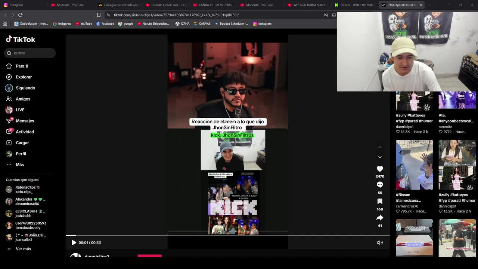Switch to the Instagram browser tab
This screenshot has height=269, width=478.
[x=23, y=5]
